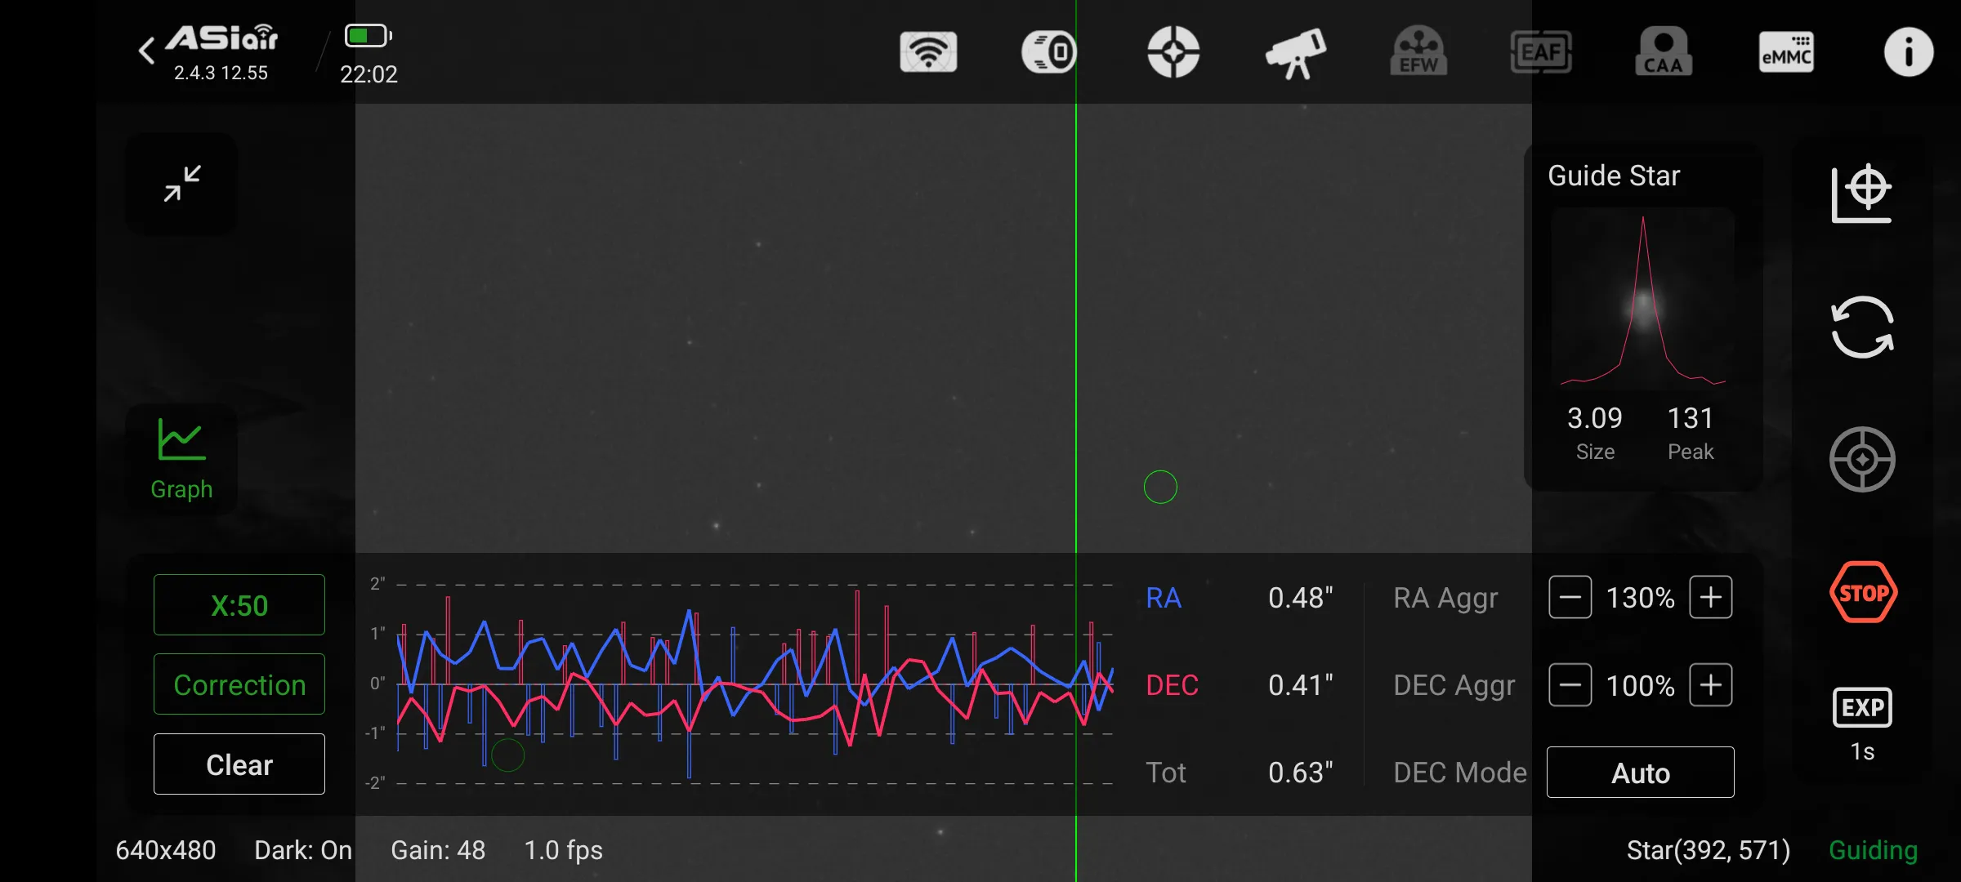
Task: Open eMMC storage settings
Action: tap(1786, 52)
